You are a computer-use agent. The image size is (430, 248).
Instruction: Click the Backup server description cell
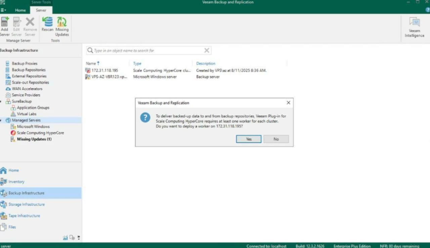(x=208, y=77)
